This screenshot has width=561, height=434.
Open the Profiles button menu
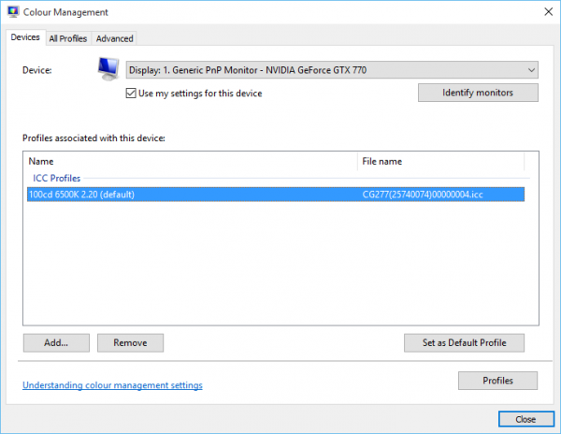pos(497,381)
